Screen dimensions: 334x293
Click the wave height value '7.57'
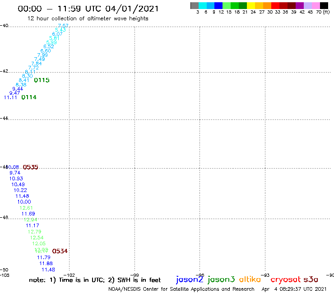coord(63,26)
